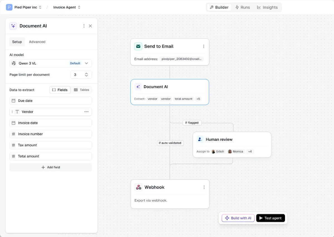Click the calendar icon on Due date field
Viewport: 334px width, 237px height.
point(13,101)
